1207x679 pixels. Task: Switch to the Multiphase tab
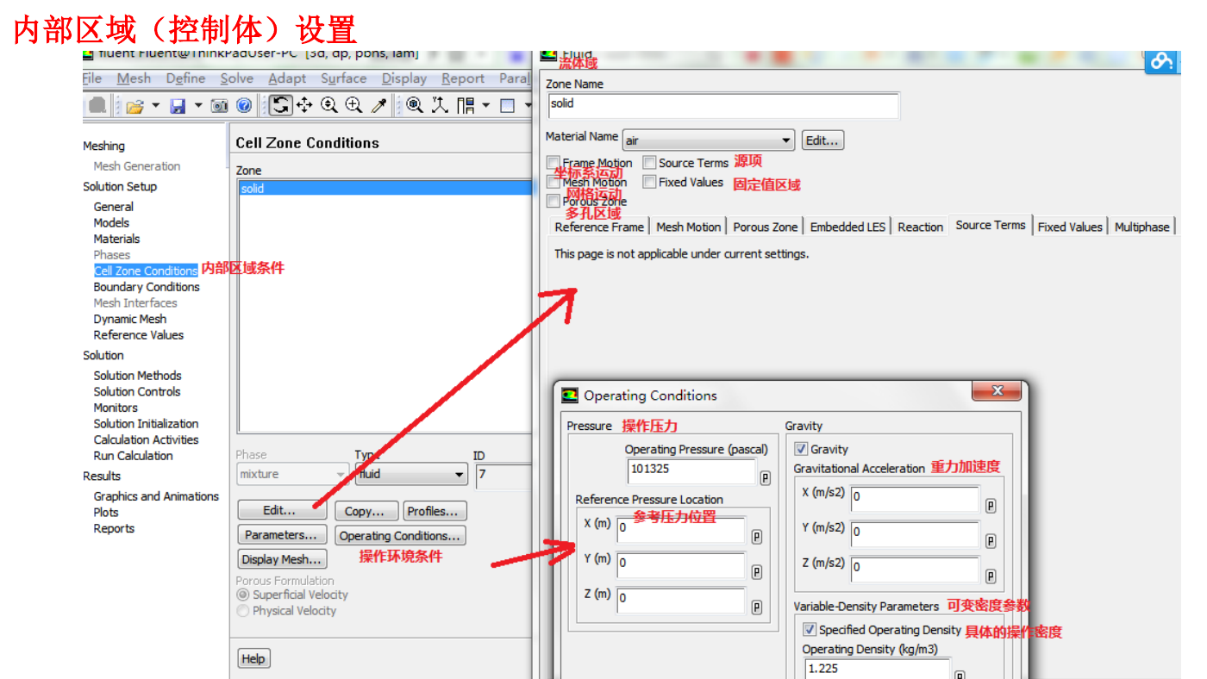pos(1141,227)
